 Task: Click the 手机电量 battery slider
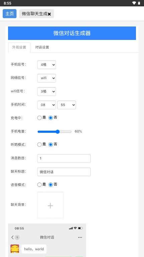tap(55, 132)
